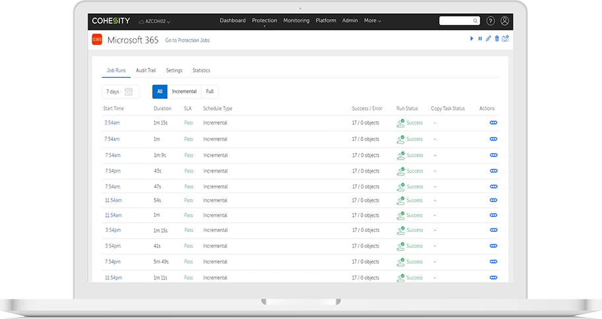The image size is (602, 319).
Task: Open actions menu for the 43s run
Action: [494, 171]
